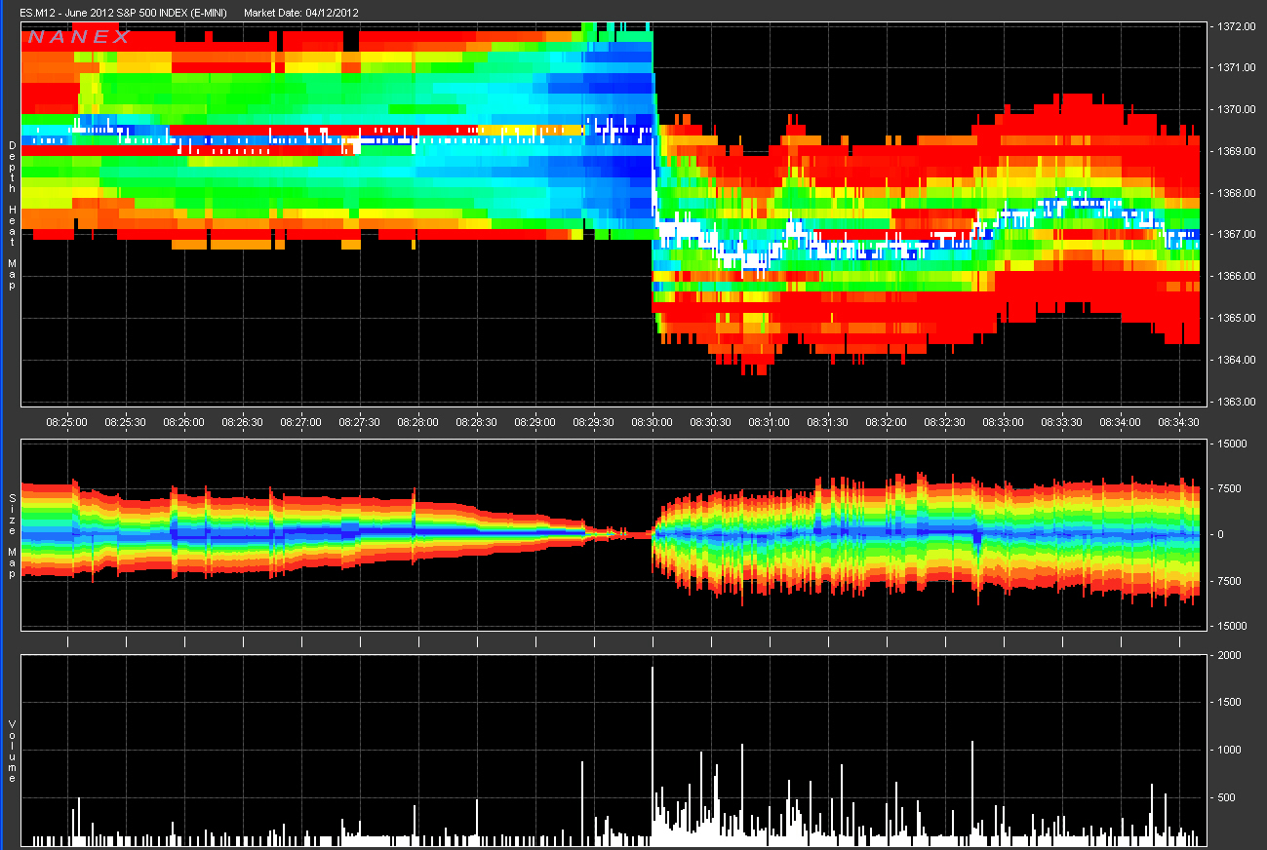Screen dimensions: 1267x850
Task: Click the tallest volume bar at 08:30:00
Action: click(652, 754)
